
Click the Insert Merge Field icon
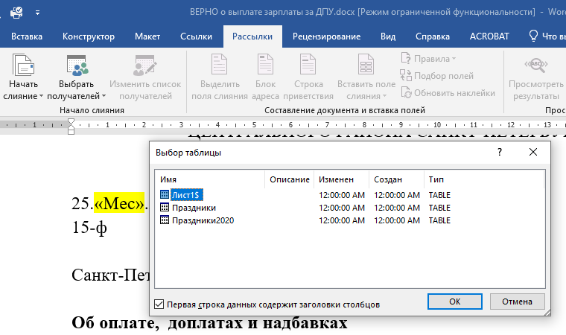[366, 65]
